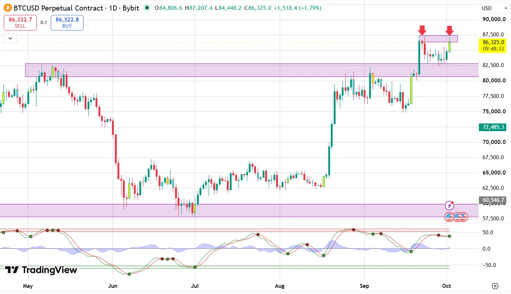Screen dimensions: 511x294
Task: Open the USD currency dropdown
Action: point(495,8)
